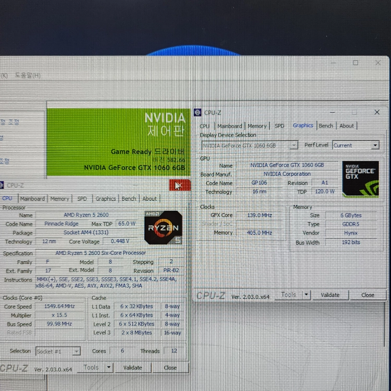Click Code Name value GP106

(x=259, y=183)
